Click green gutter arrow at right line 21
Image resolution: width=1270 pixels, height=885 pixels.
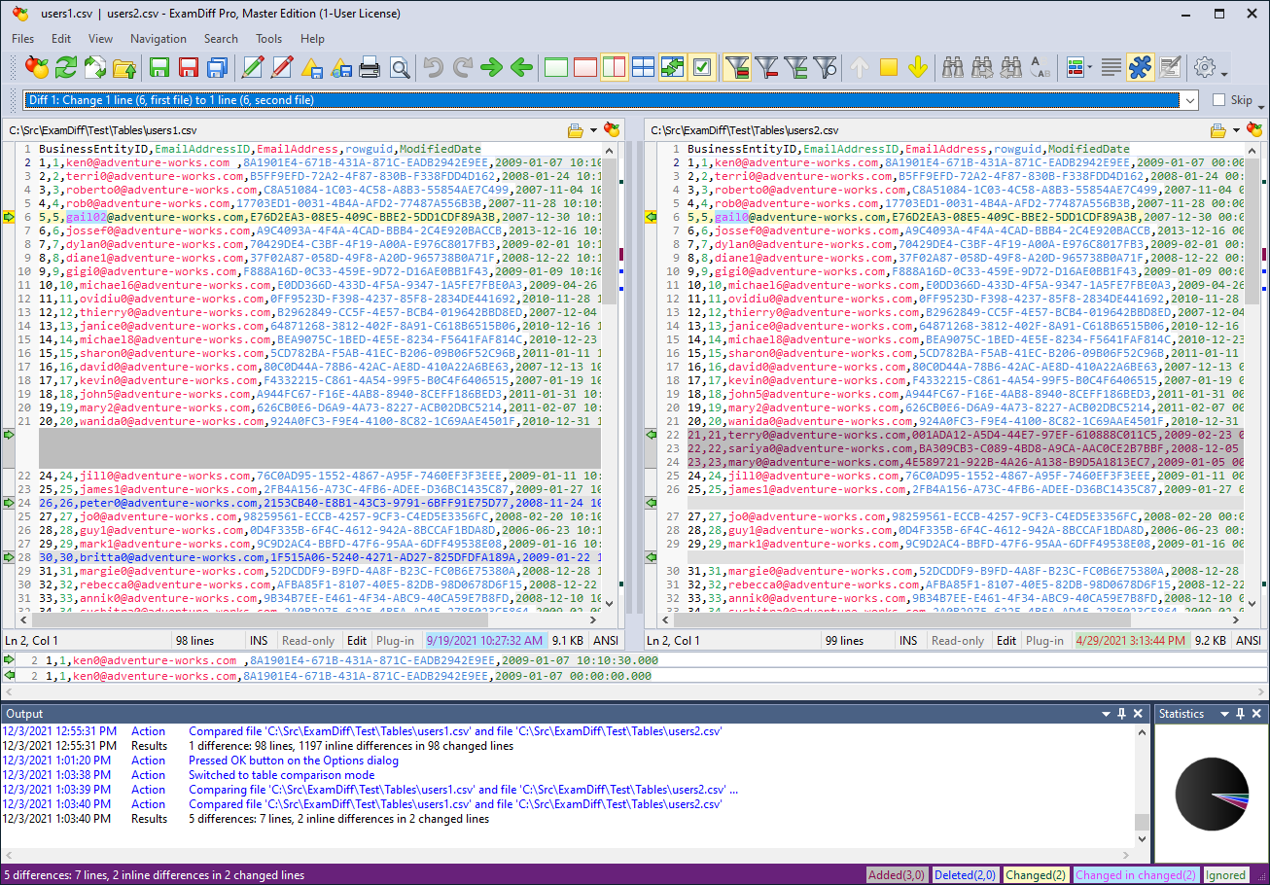tap(652, 435)
